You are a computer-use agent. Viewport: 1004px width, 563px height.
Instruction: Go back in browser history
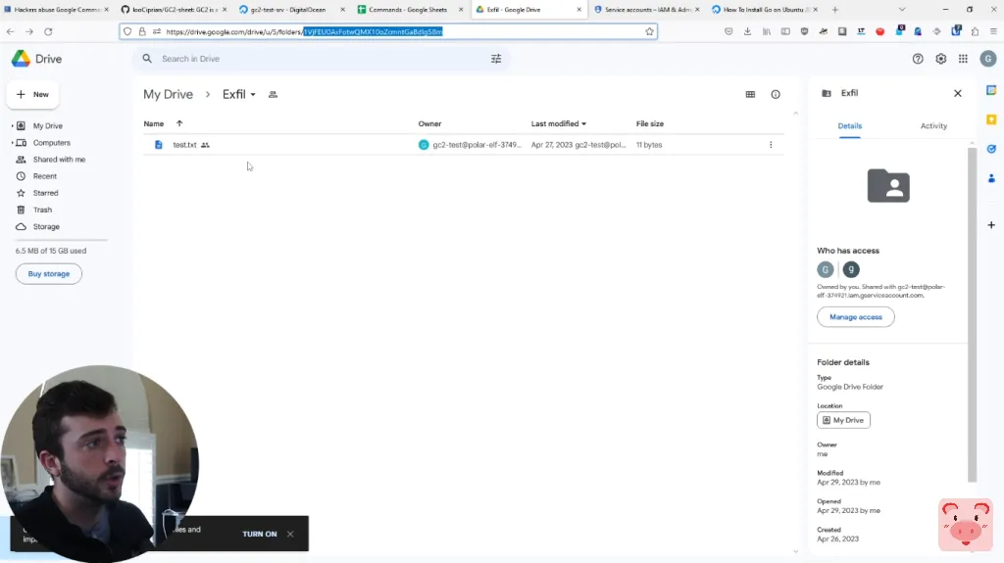(x=10, y=31)
